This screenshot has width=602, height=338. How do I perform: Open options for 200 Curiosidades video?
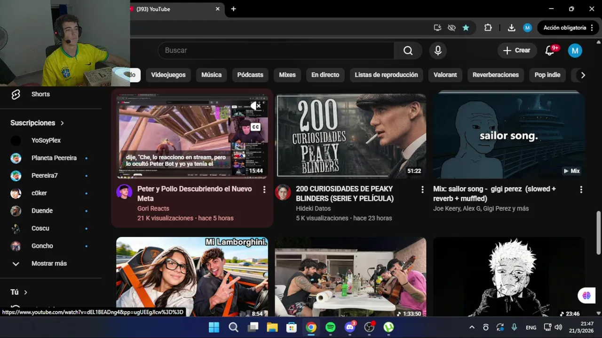tap(422, 190)
